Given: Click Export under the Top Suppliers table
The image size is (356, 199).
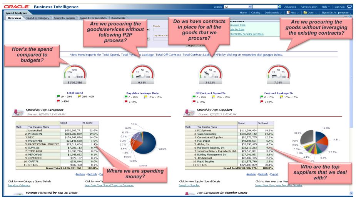Looking at the screenshot, I should 274,174.
